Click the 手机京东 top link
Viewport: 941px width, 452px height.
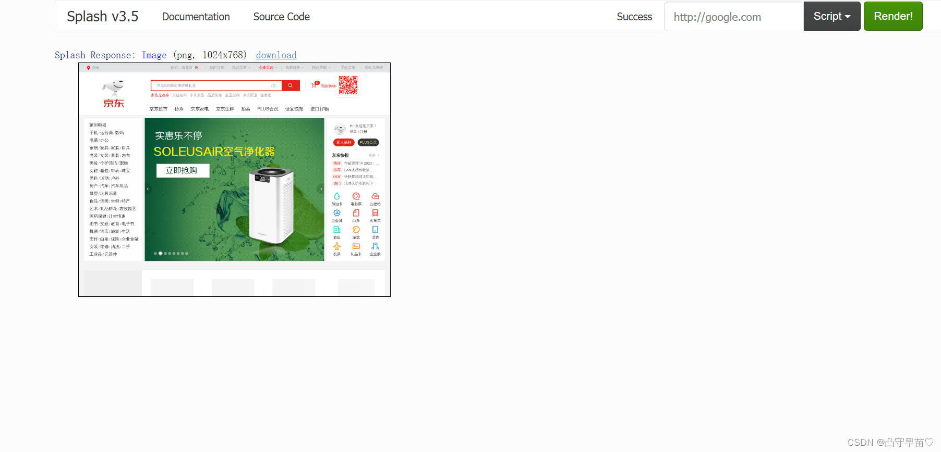[348, 68]
